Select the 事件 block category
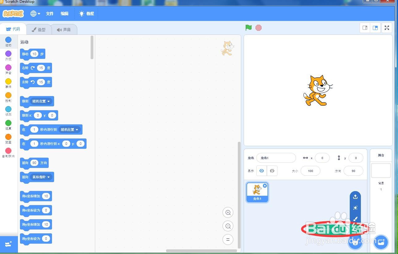This screenshot has height=254, width=398. pos(8,83)
